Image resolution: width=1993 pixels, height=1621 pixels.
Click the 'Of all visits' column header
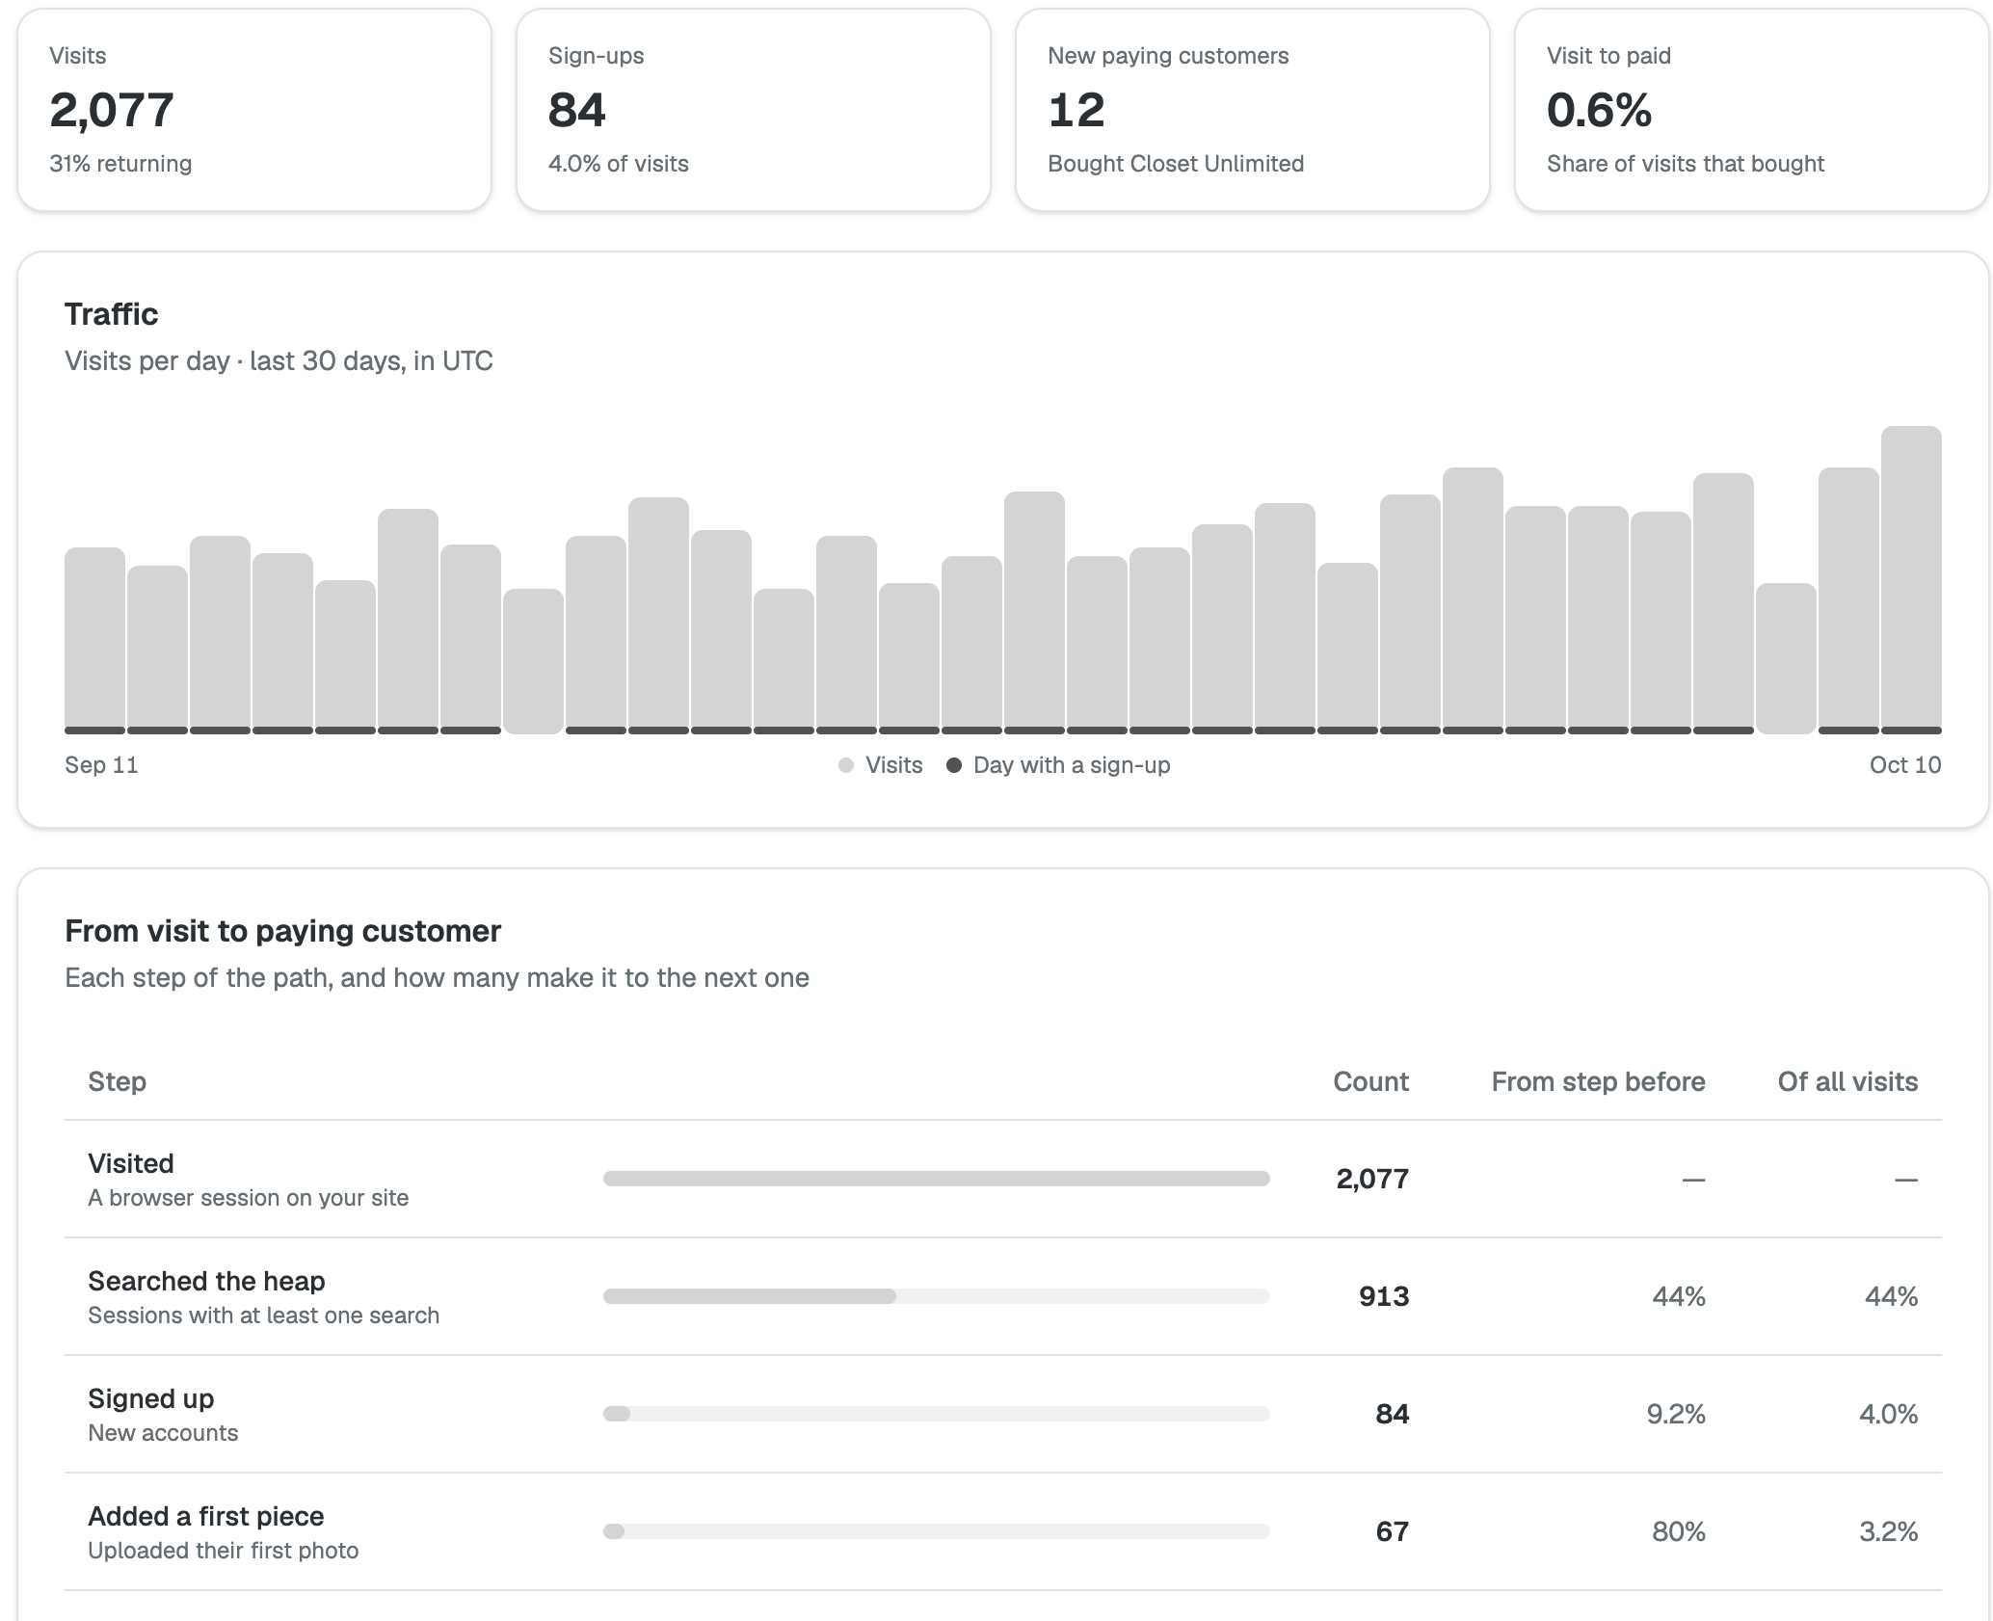(1847, 1081)
